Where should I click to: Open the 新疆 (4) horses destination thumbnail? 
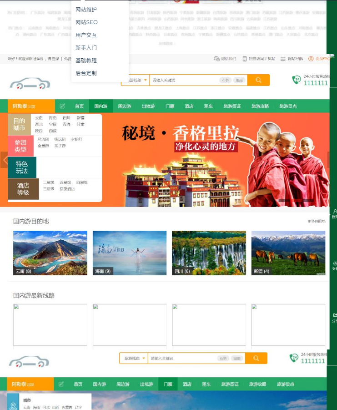[x=288, y=253]
